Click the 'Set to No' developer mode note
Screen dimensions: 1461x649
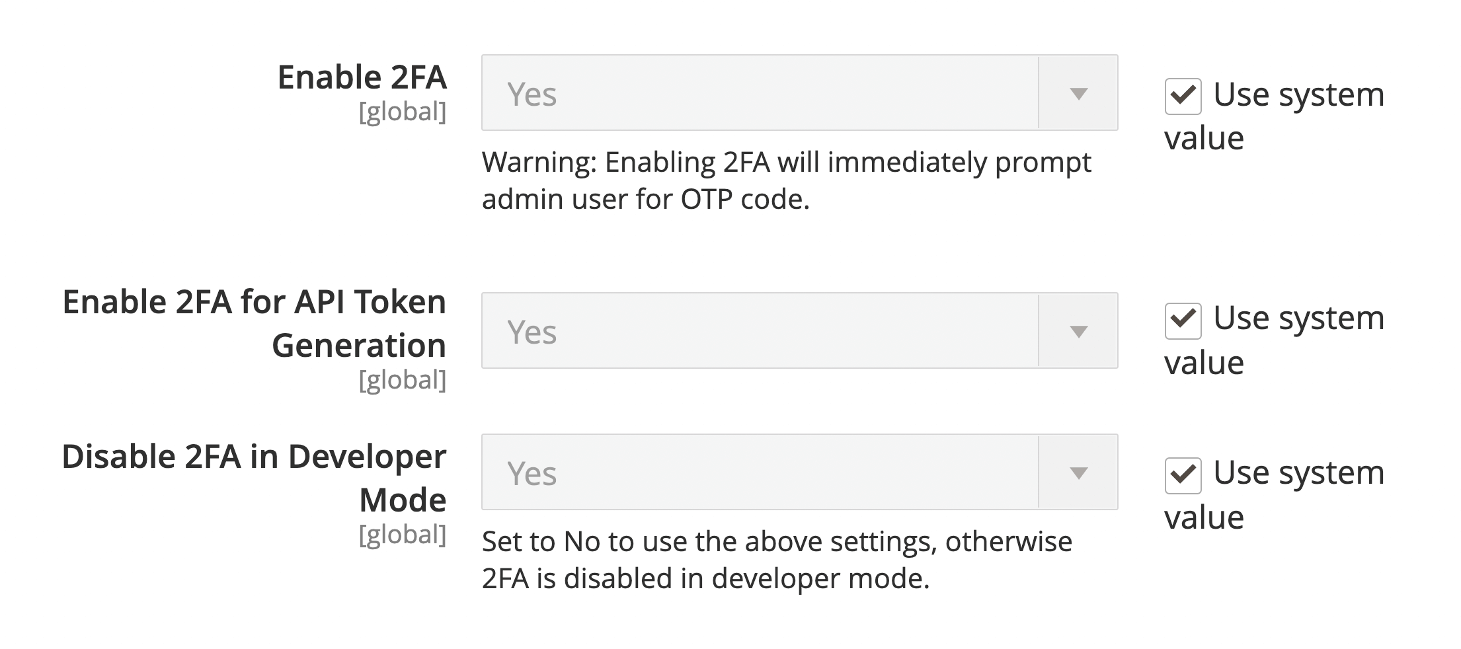click(777, 560)
